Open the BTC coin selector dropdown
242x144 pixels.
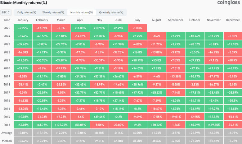(x=6, y=12)
